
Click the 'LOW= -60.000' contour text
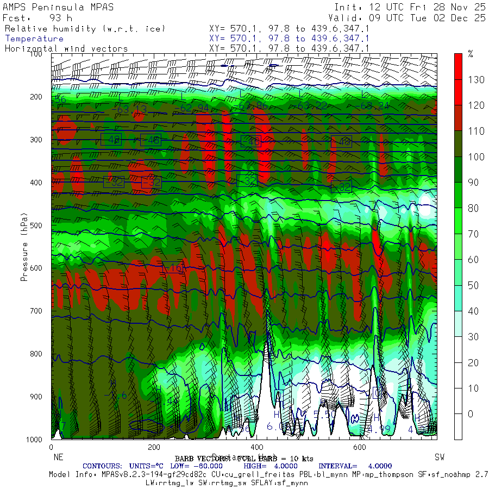197,466
